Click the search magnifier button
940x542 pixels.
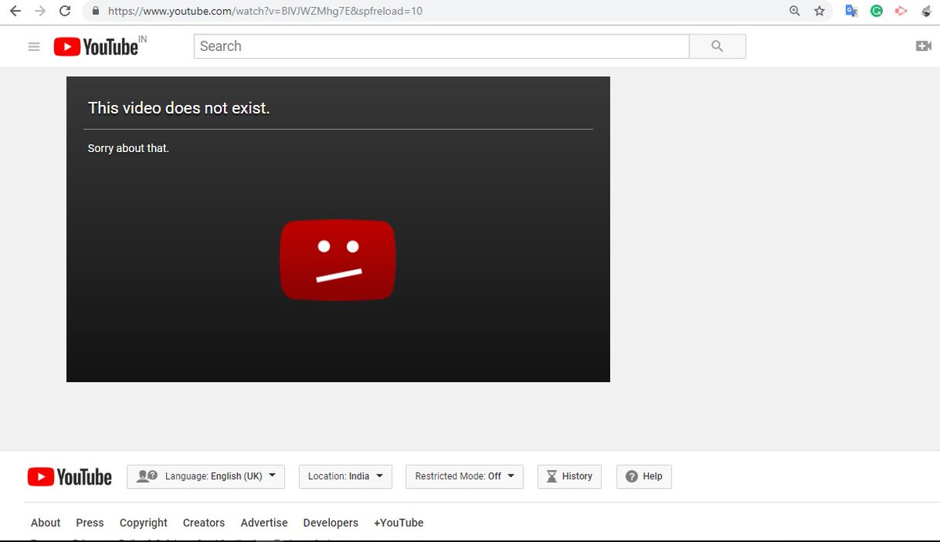point(718,46)
